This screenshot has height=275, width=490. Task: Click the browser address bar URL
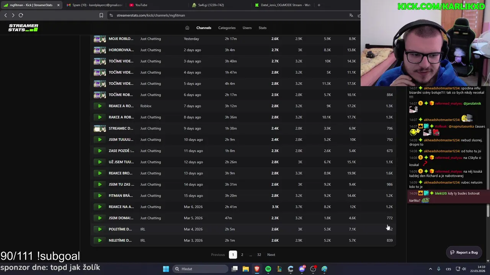point(151,15)
